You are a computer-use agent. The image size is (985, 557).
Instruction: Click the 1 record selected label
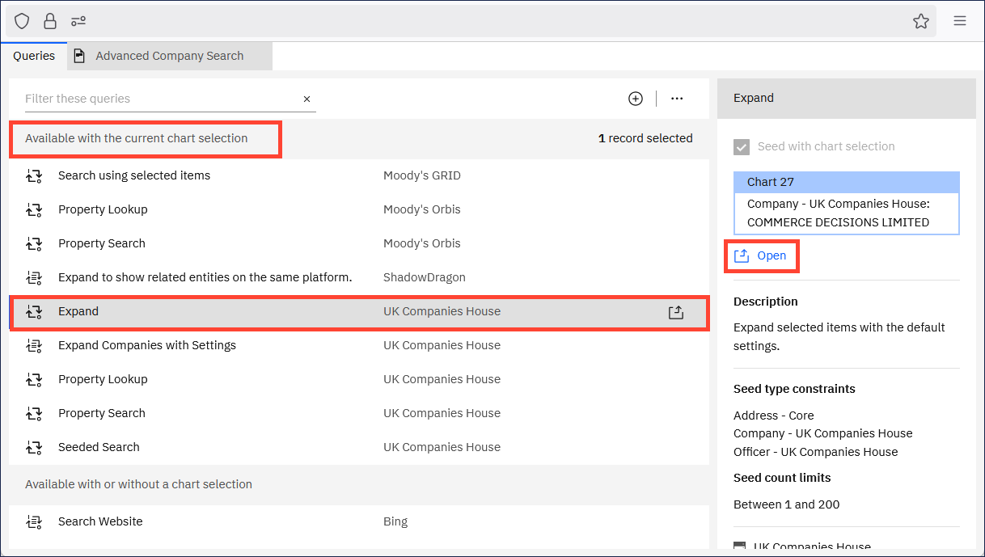coord(645,138)
